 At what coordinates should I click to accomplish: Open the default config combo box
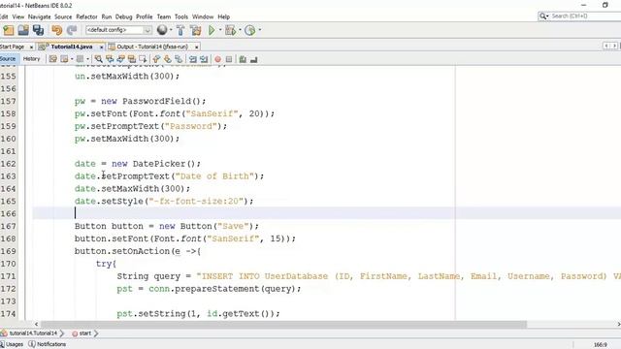pos(118,30)
